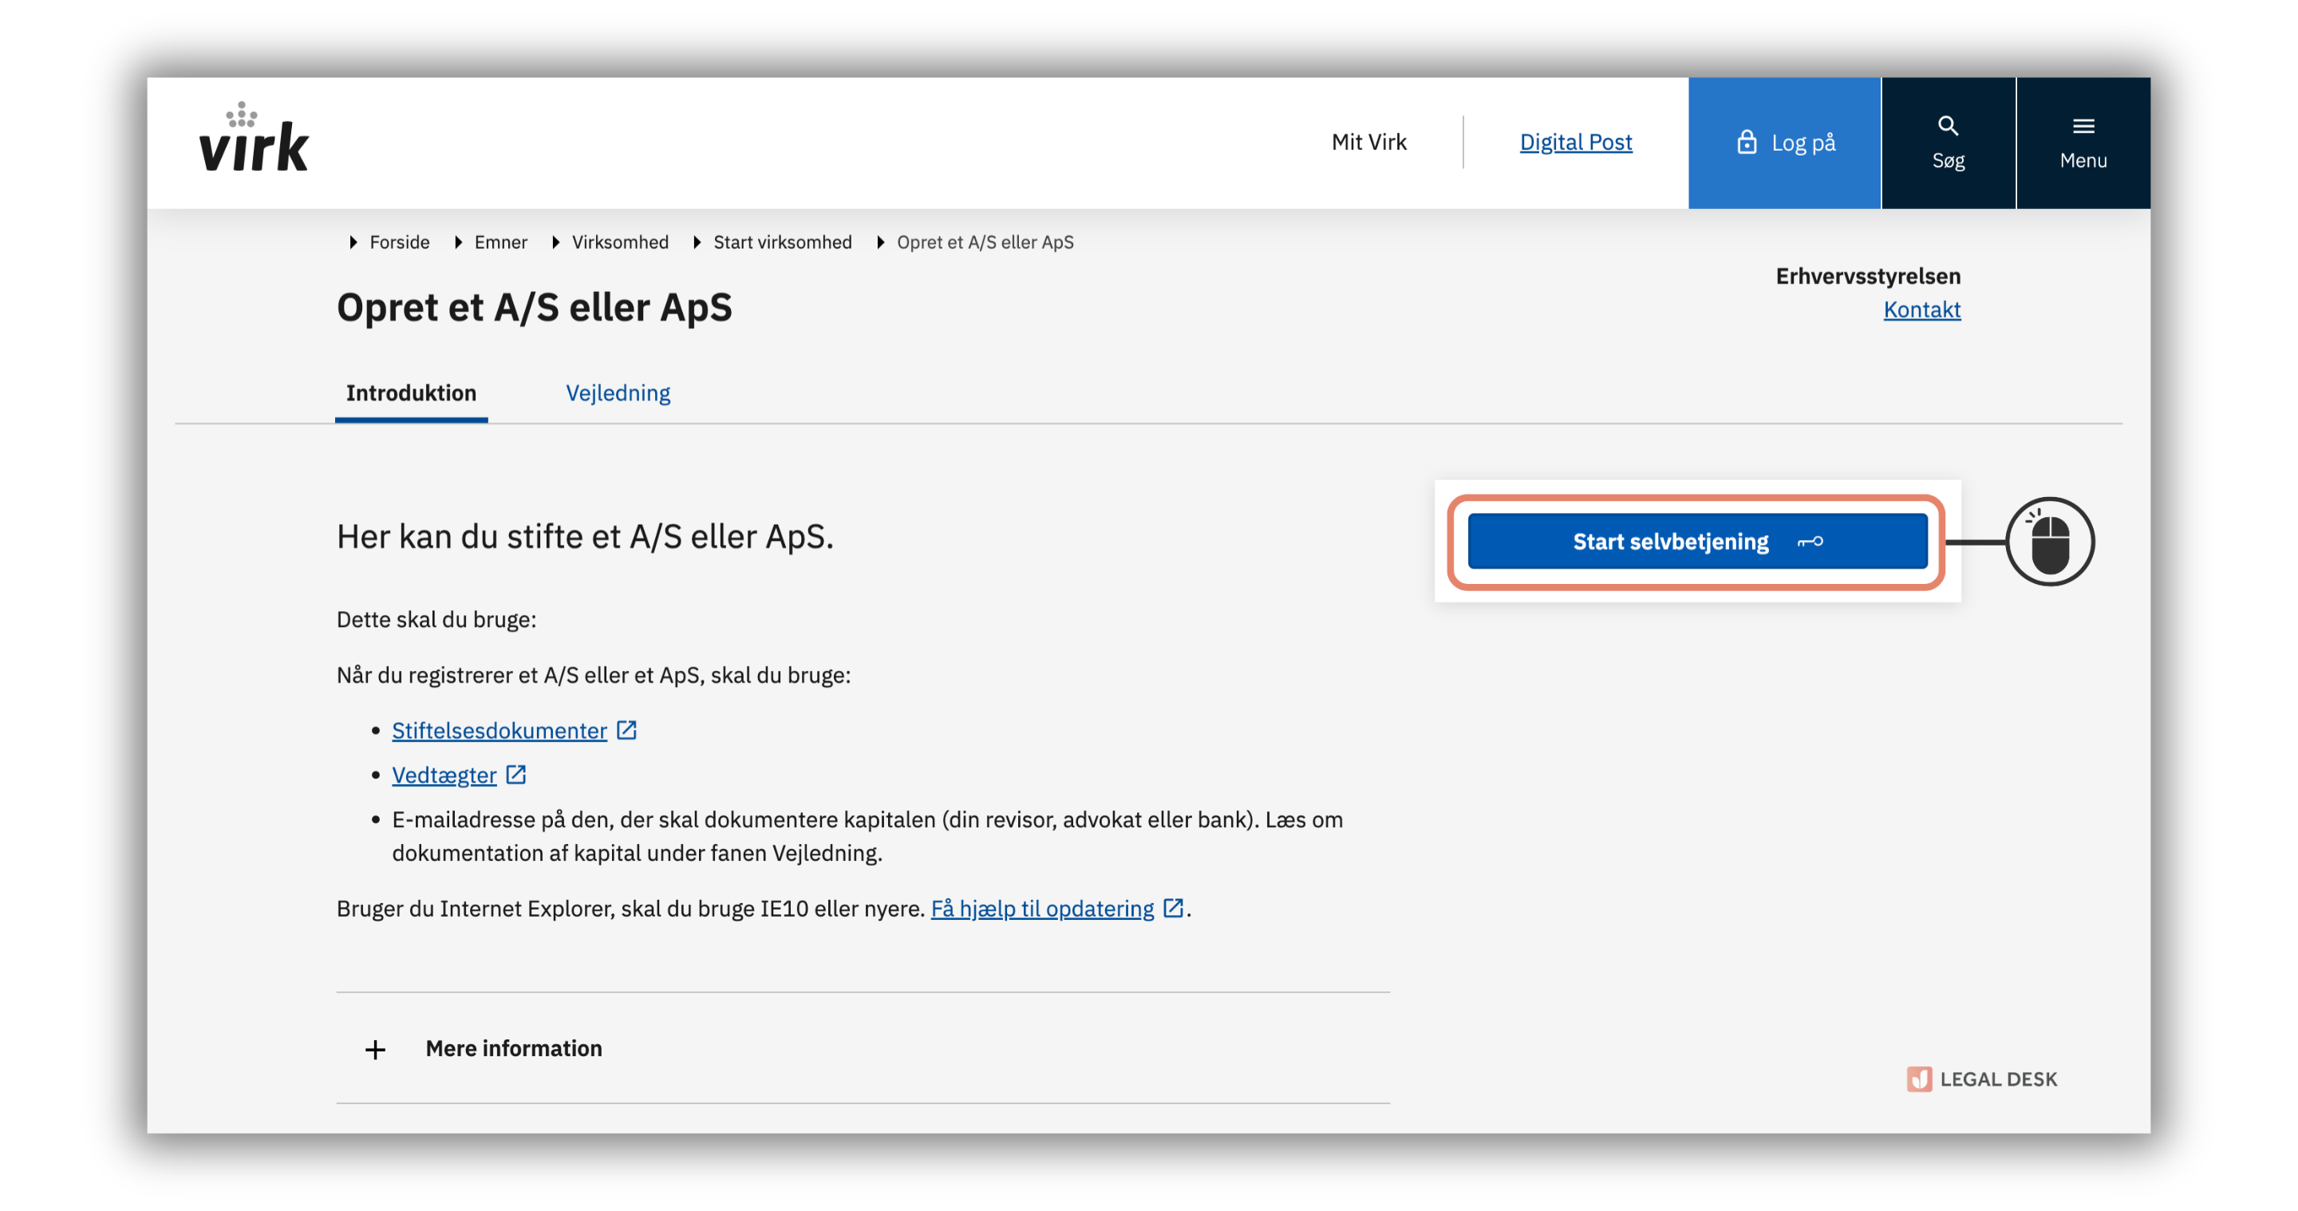The height and width of the screenshot is (1211, 2298).
Task: Go to Virksomhed breadcrumb
Action: (620, 242)
